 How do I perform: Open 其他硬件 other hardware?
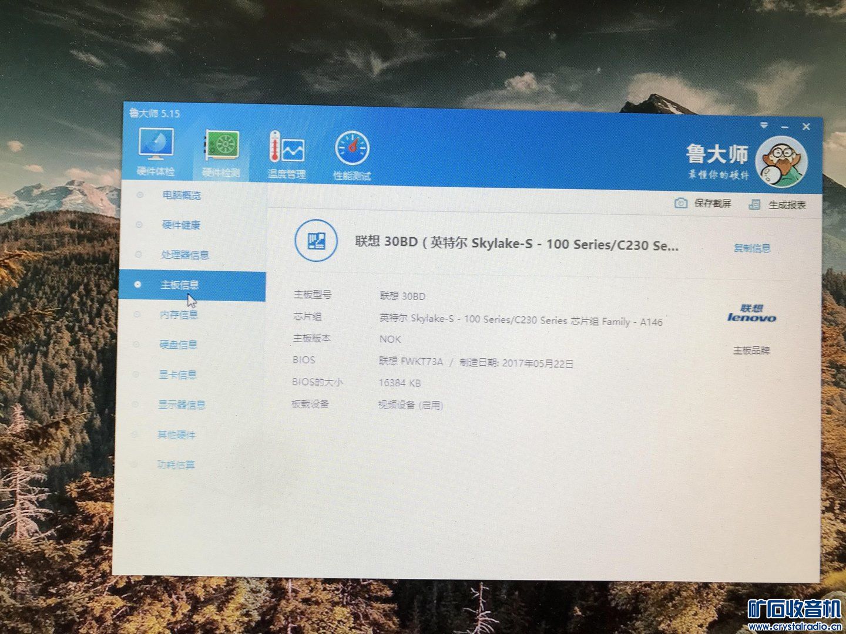coord(176,434)
